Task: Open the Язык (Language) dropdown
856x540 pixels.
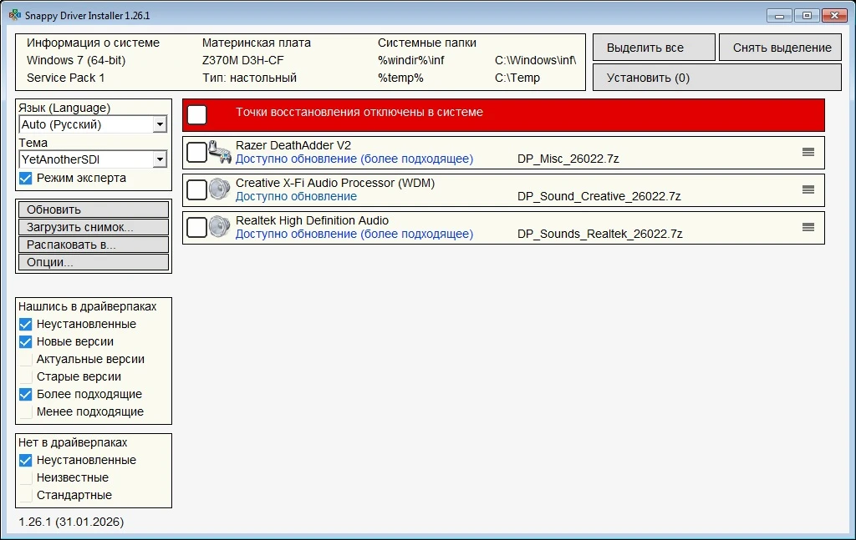Action: 160,124
